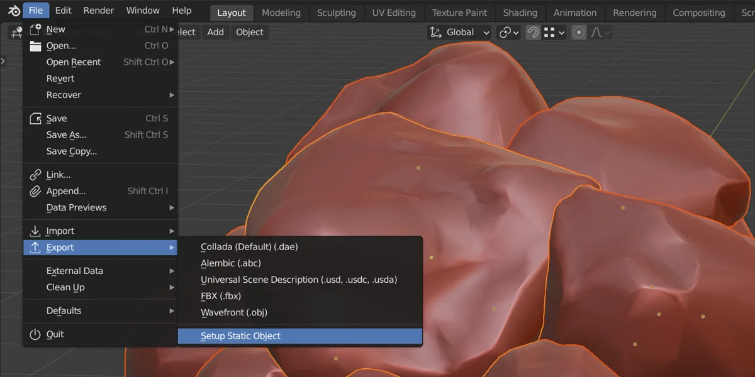Open the editor type selector icon

(x=15, y=32)
